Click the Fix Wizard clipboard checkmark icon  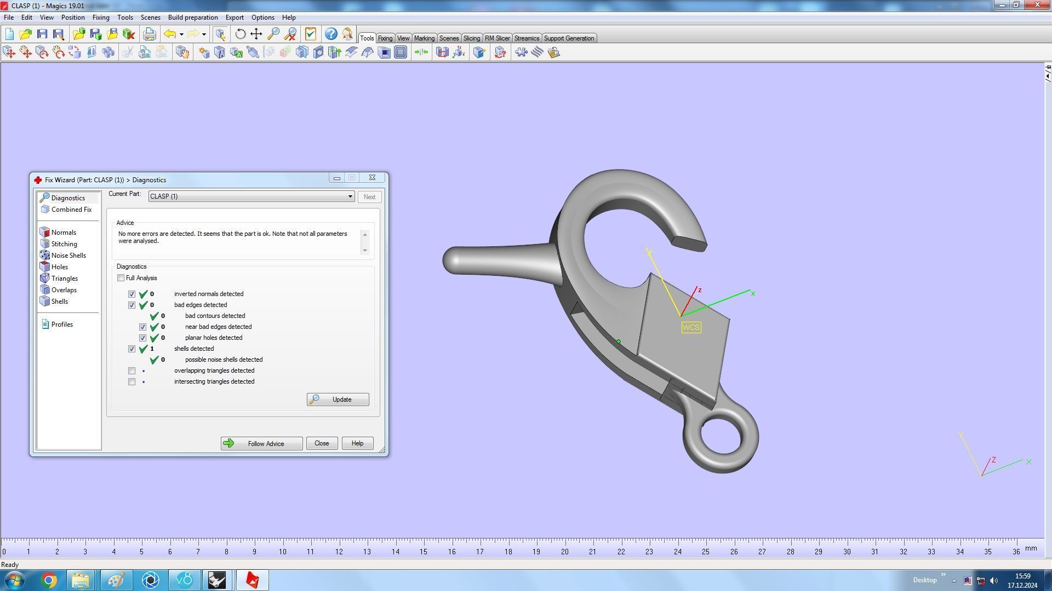(x=311, y=34)
